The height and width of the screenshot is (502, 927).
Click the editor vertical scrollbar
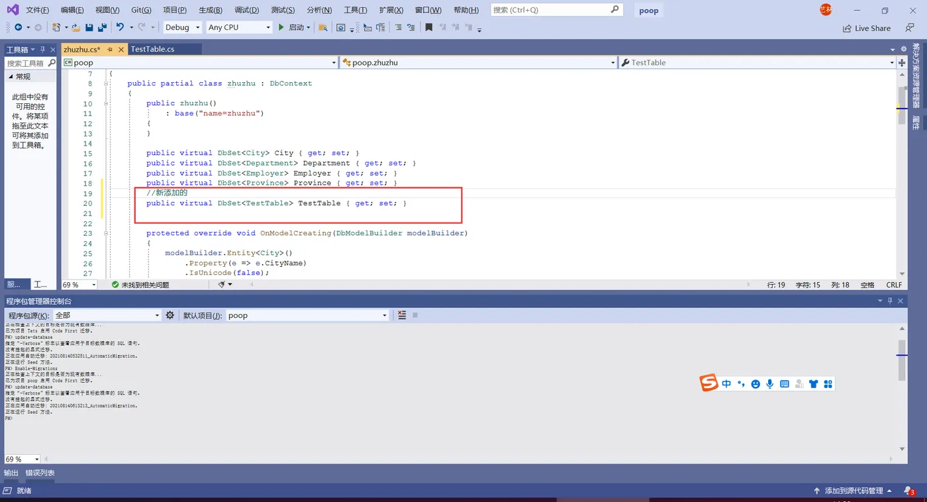click(x=901, y=172)
